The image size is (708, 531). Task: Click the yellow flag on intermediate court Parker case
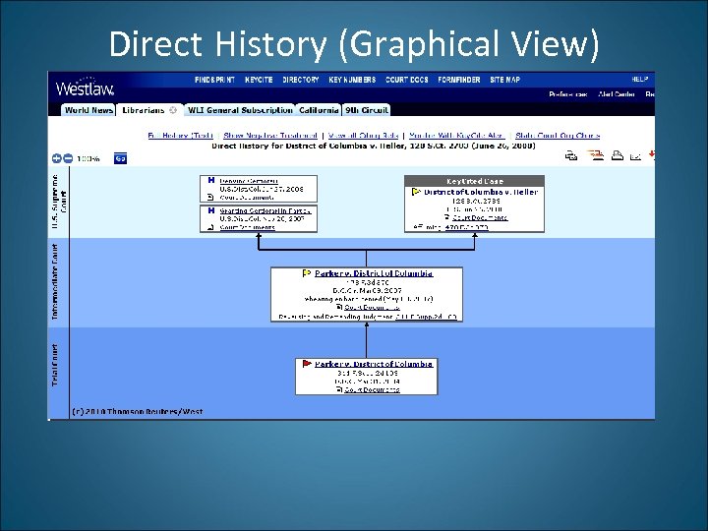point(307,273)
